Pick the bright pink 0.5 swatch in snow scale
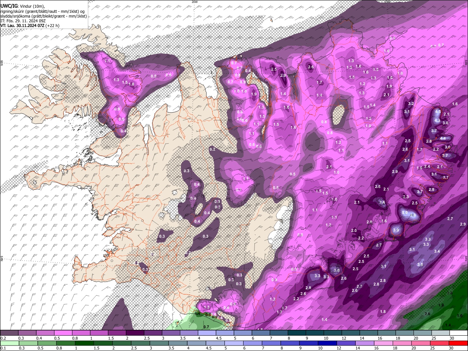The image size is (468, 351). [63, 333]
